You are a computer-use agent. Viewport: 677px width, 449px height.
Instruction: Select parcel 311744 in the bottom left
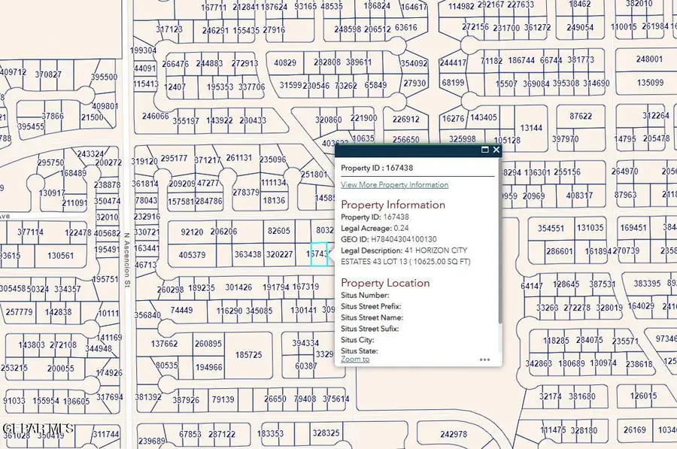(x=105, y=435)
